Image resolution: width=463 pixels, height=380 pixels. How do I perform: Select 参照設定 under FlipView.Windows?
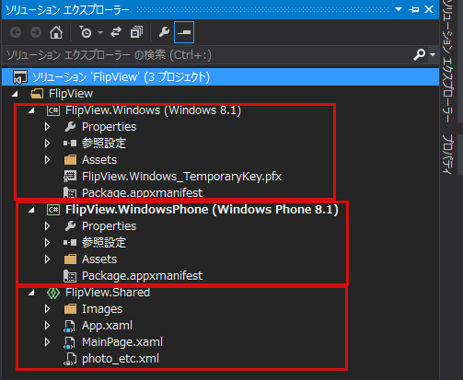[x=104, y=144]
